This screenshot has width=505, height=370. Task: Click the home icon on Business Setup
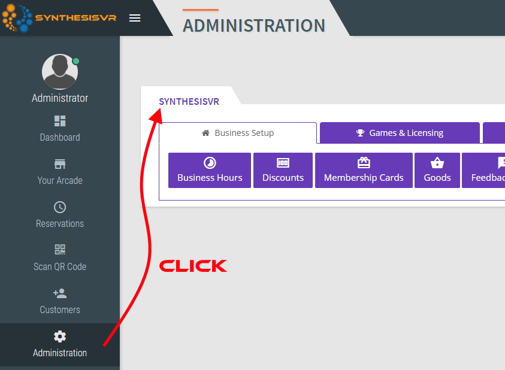205,133
